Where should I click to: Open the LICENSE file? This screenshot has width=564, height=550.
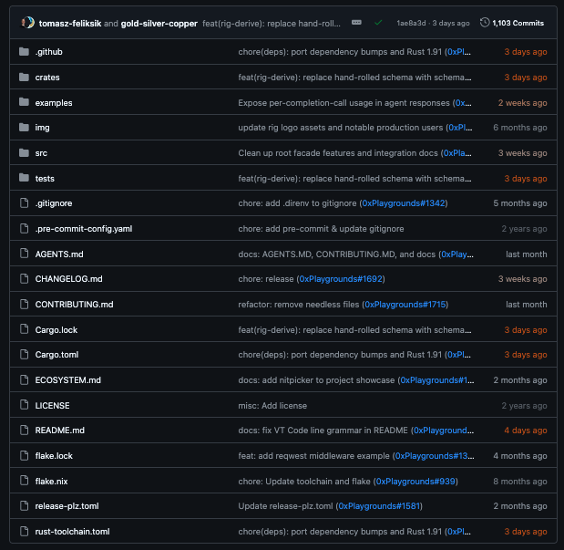(52, 406)
